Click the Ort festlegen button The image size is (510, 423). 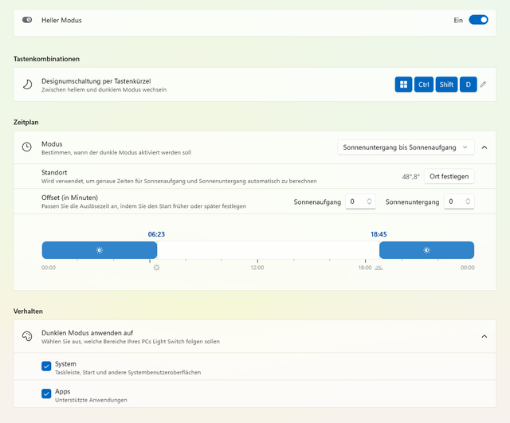coord(449,177)
